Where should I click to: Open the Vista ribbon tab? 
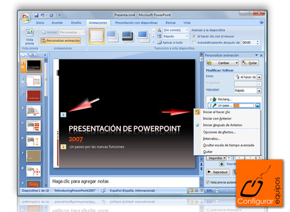click(x=187, y=23)
